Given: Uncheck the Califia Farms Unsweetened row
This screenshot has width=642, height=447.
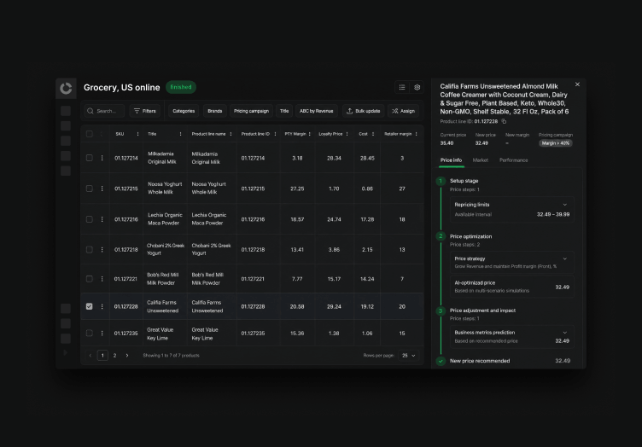Looking at the screenshot, I should (90, 306).
